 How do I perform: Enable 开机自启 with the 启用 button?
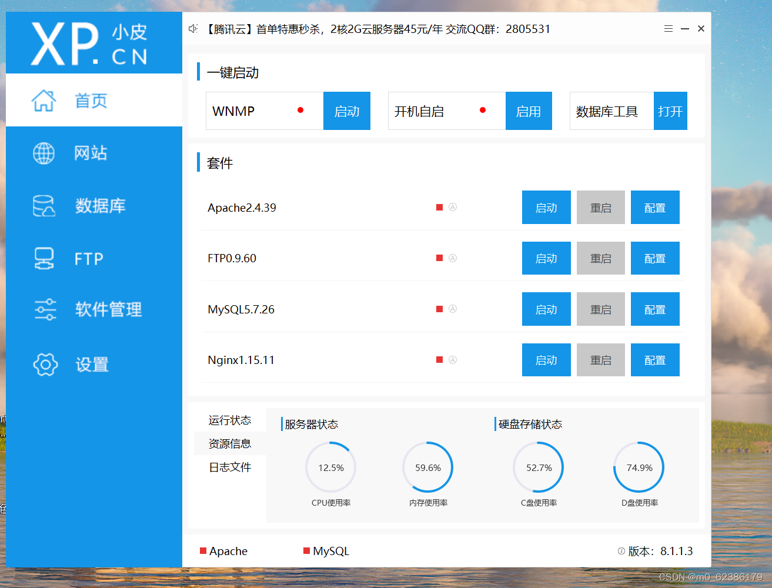(x=529, y=111)
